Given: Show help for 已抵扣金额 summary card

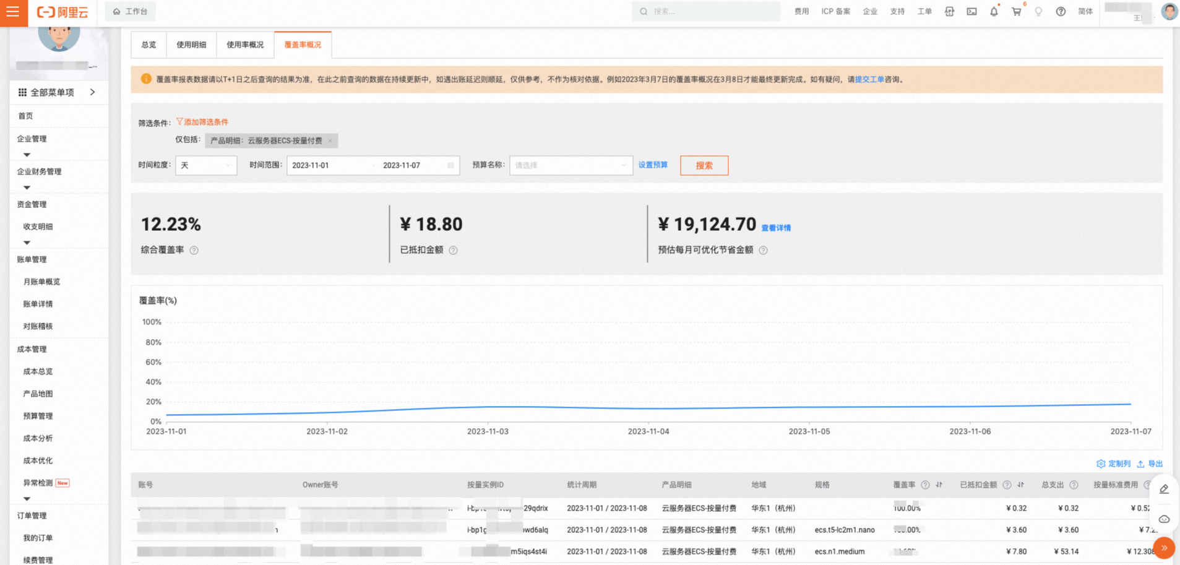Looking at the screenshot, I should [x=453, y=250].
